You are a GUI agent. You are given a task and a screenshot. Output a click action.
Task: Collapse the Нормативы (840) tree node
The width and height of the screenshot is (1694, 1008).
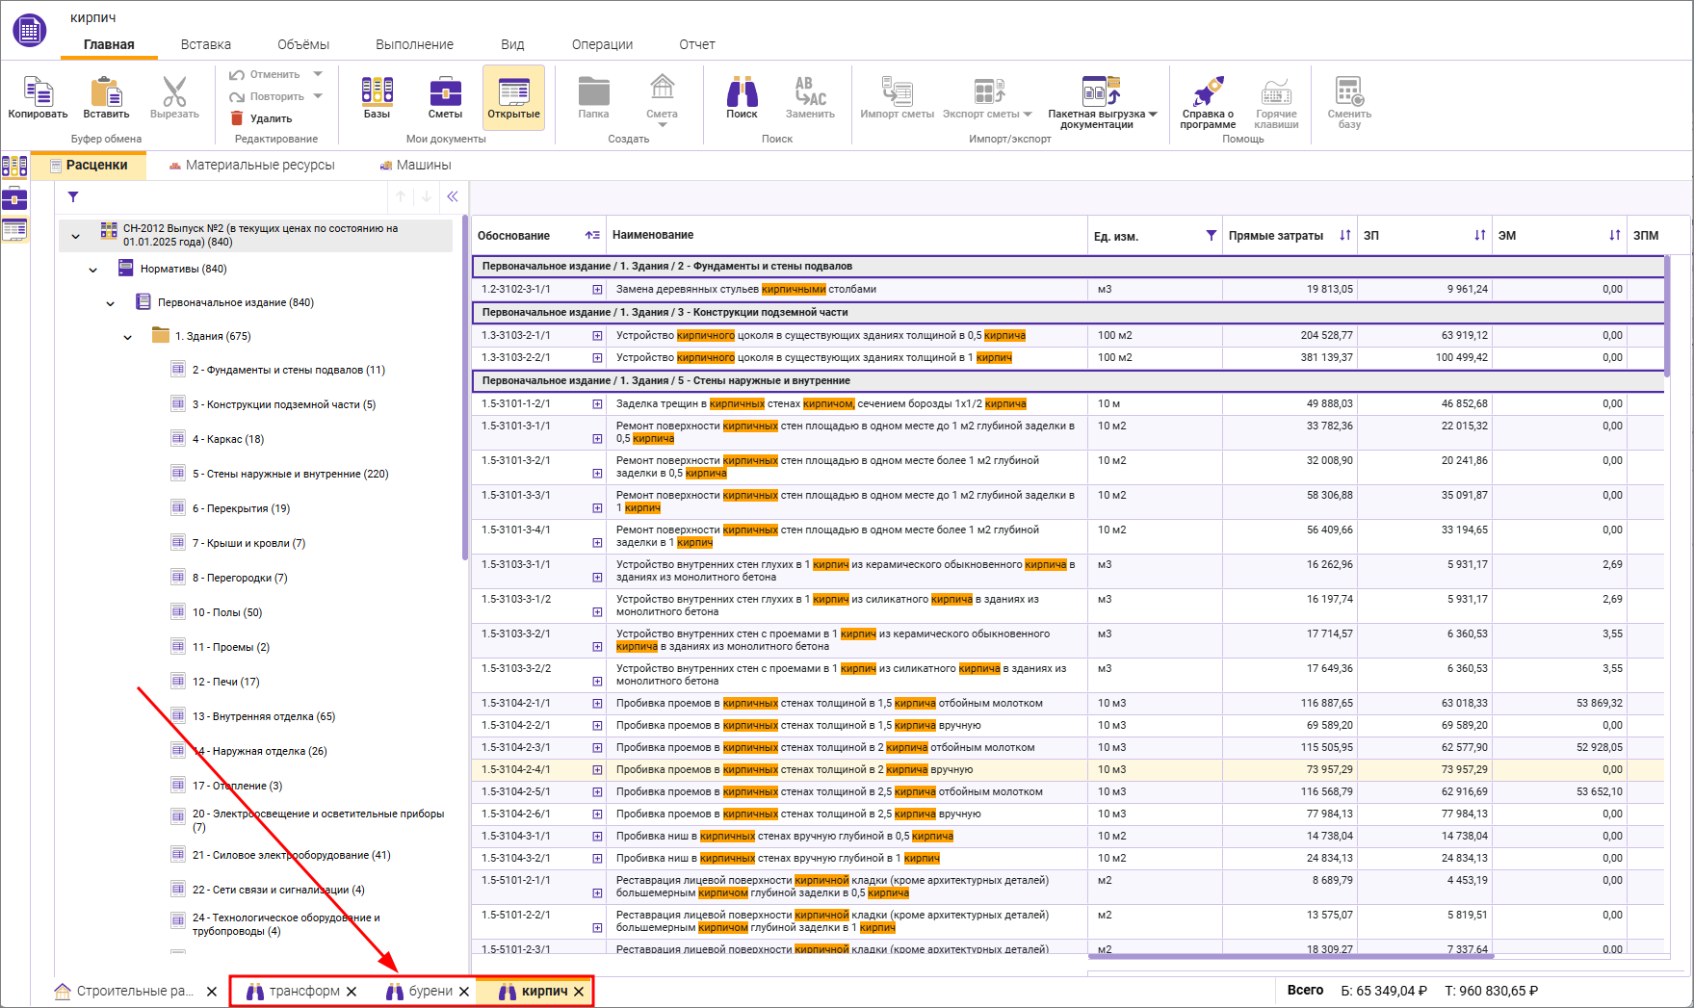[93, 270]
